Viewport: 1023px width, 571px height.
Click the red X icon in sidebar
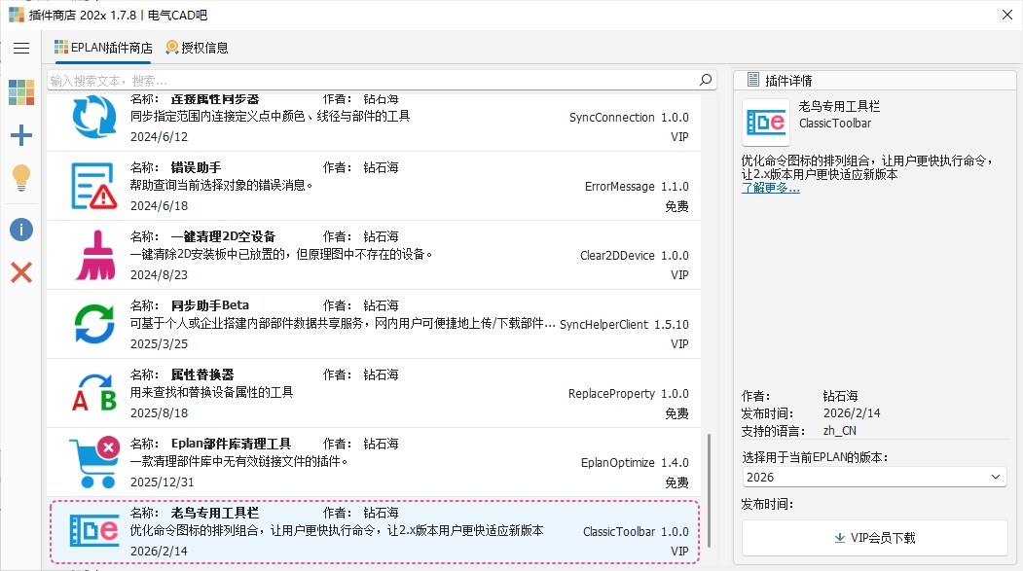pos(21,272)
